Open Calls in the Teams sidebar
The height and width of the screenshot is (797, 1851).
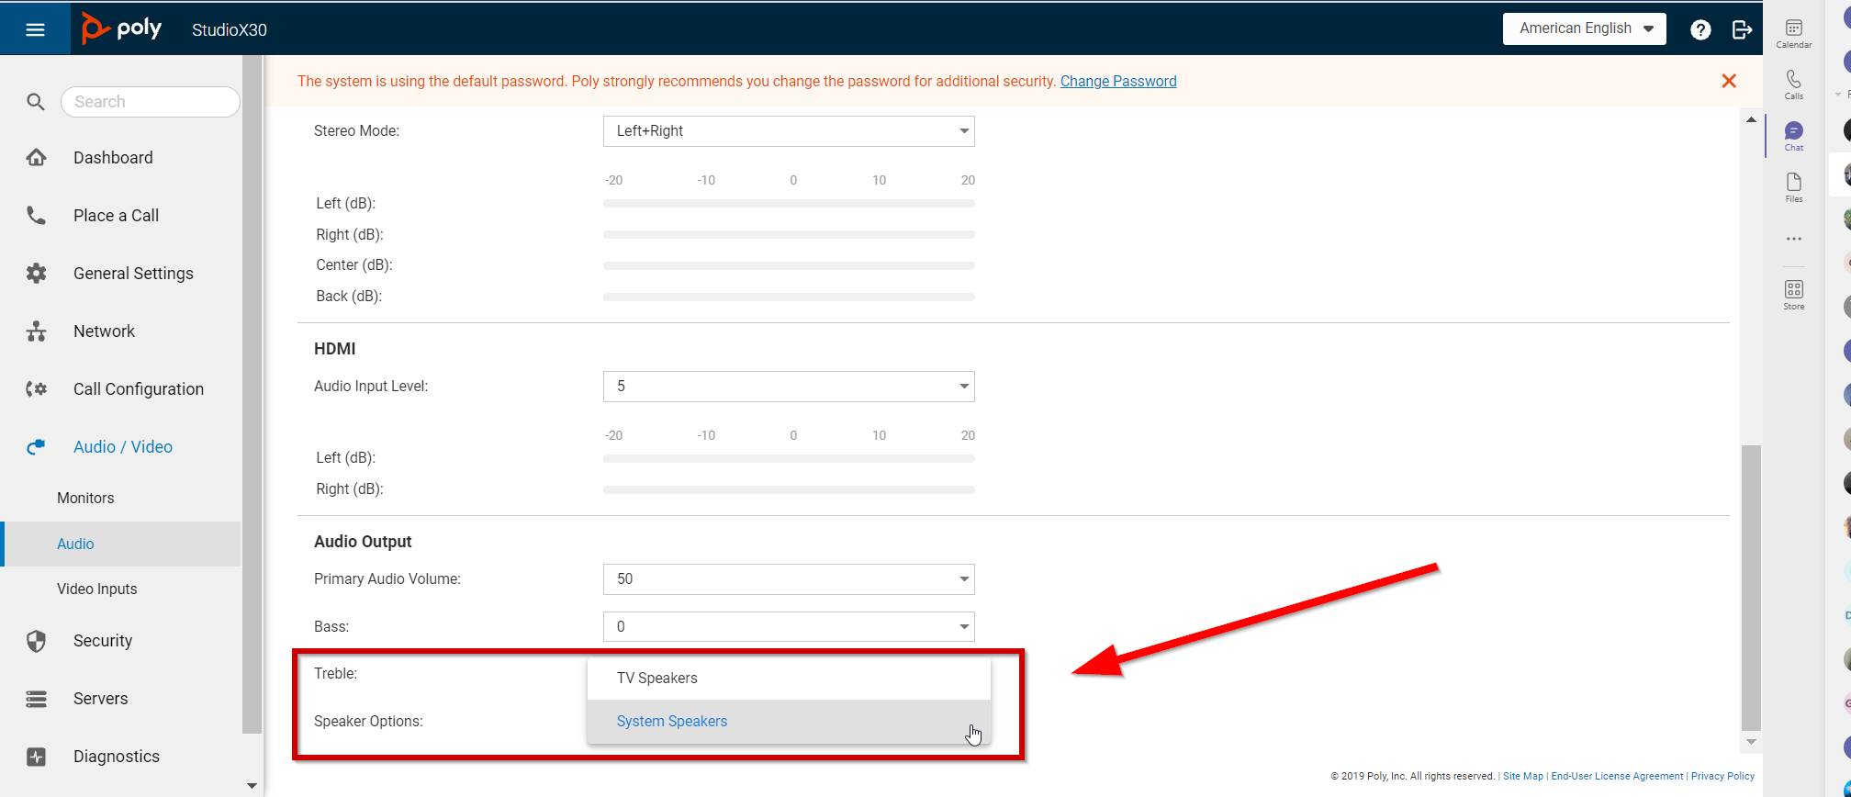click(1793, 84)
